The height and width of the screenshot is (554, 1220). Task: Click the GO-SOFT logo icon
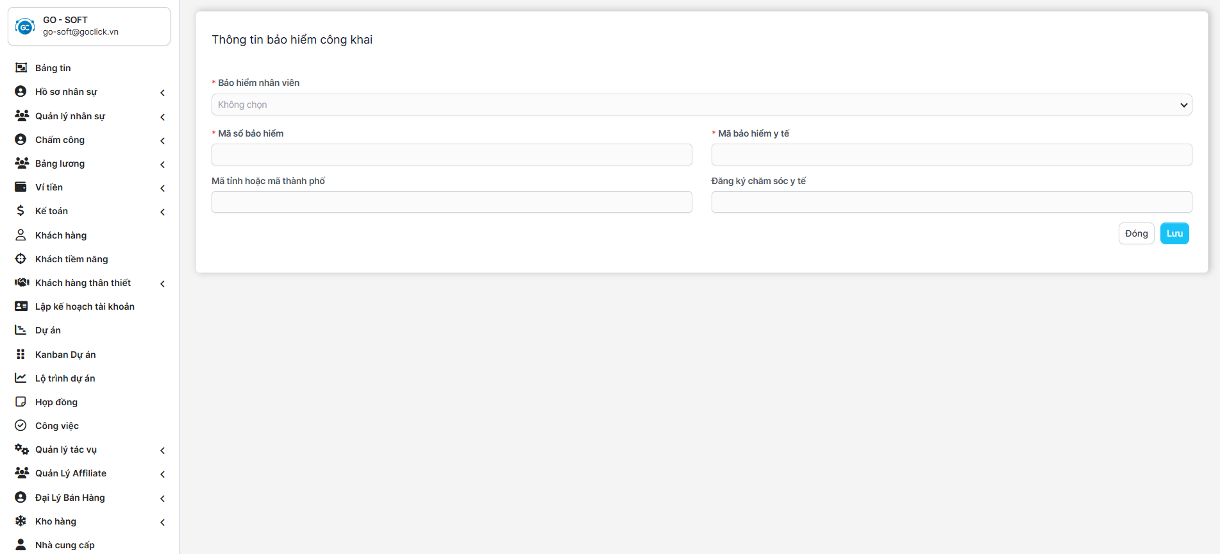tap(25, 26)
